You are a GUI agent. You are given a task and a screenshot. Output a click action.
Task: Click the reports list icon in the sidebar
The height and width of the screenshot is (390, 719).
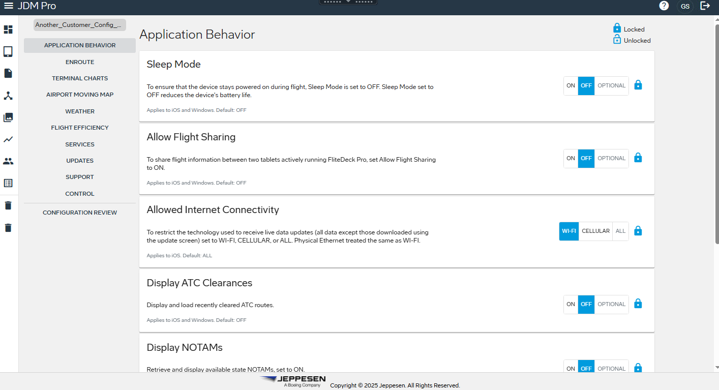(8, 183)
